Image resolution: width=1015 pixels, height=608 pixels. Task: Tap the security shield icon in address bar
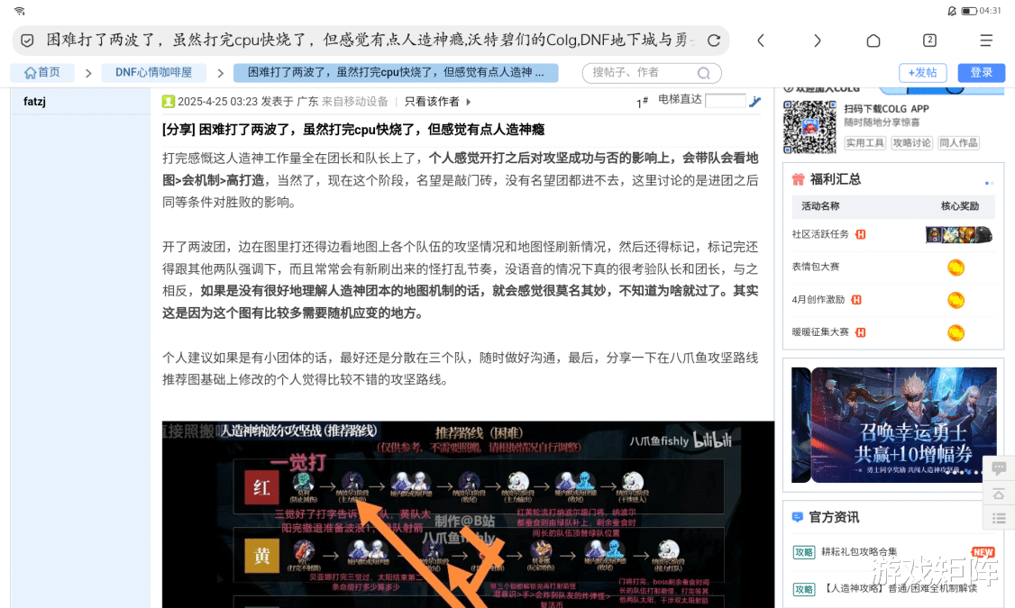(27, 41)
